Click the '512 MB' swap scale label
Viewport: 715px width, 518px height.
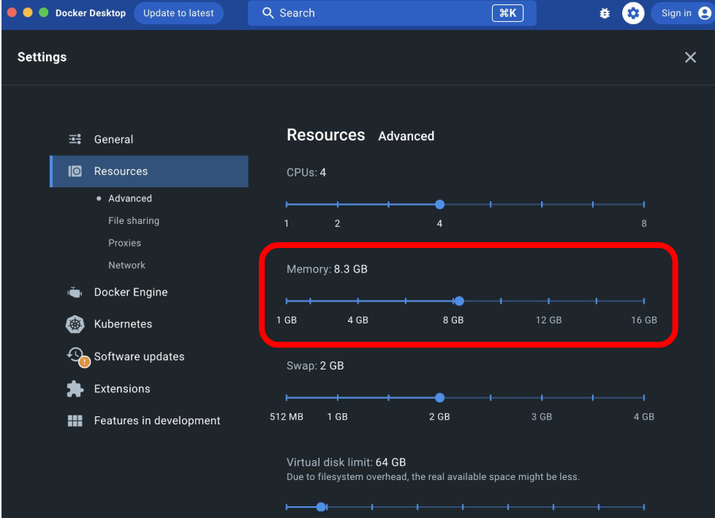287,417
